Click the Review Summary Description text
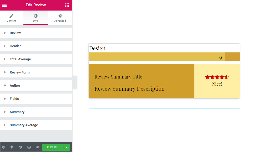The width and height of the screenshot is (257, 152). tap(129, 89)
